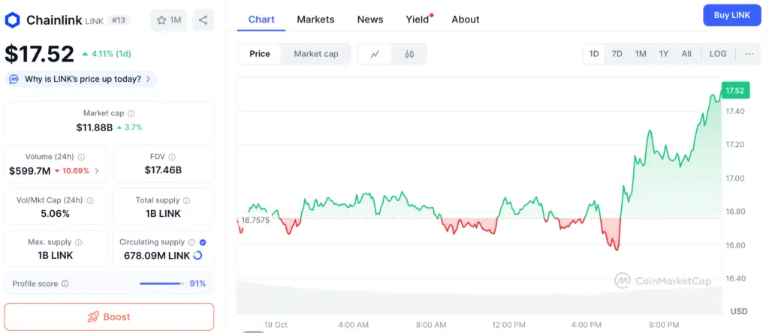Image resolution: width=769 pixels, height=333 pixels.
Task: Expand the Volume (24h) details arrow
Action: click(96, 171)
